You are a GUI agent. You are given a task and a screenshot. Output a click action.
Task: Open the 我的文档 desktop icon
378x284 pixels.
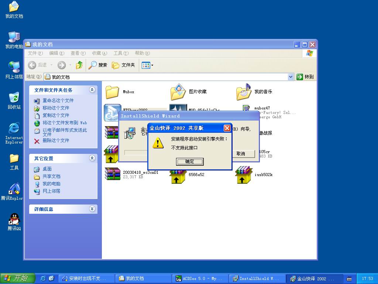(14, 10)
